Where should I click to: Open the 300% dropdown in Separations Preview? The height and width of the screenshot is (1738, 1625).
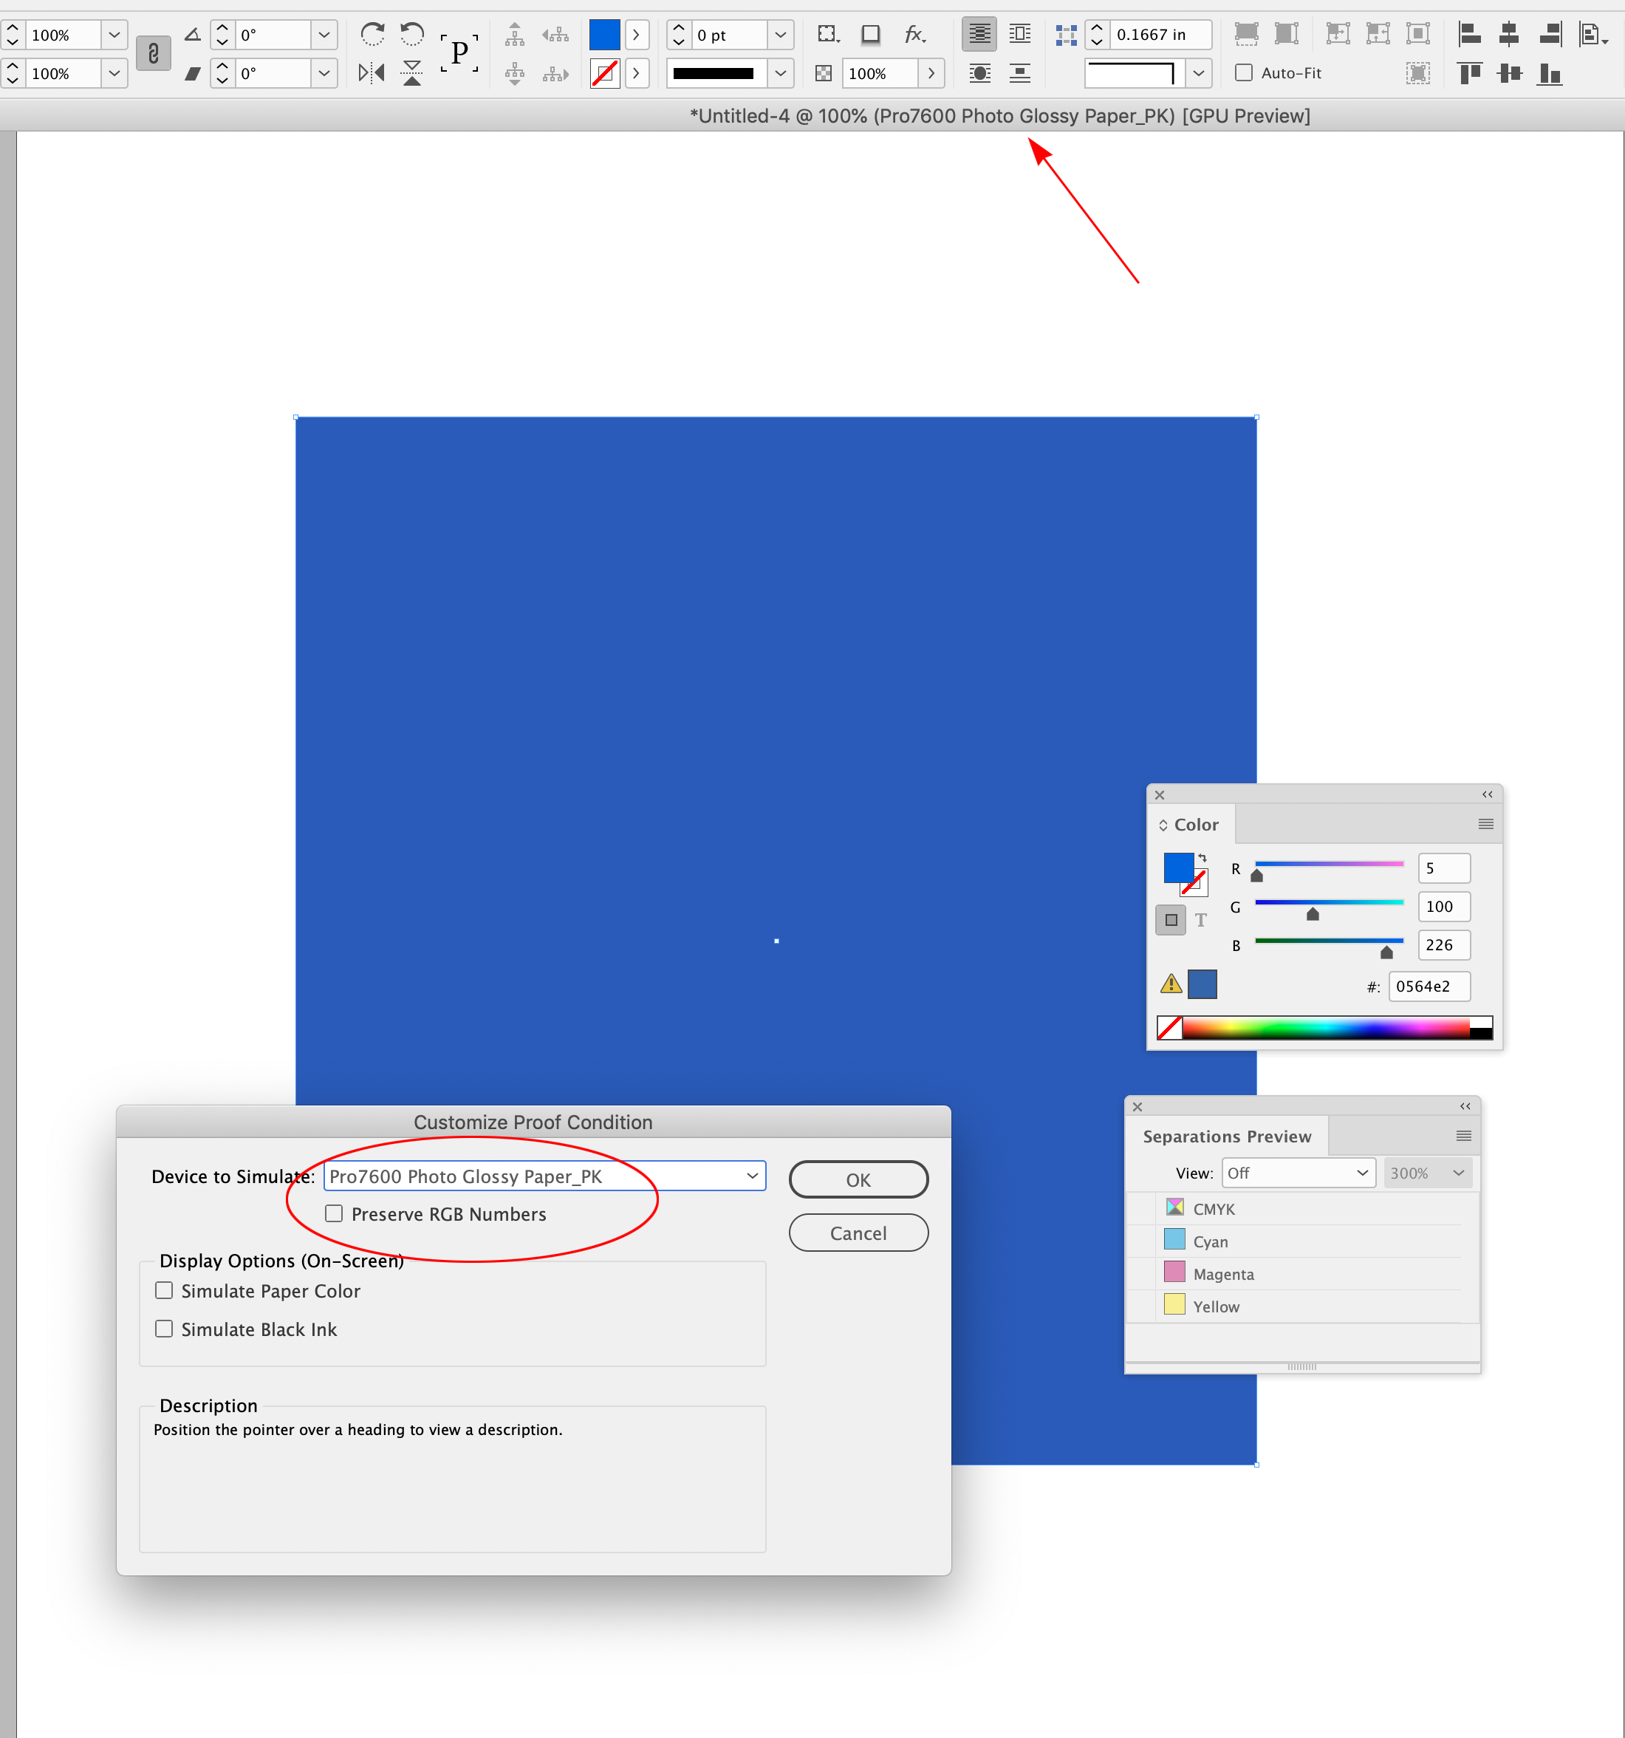click(1428, 1173)
